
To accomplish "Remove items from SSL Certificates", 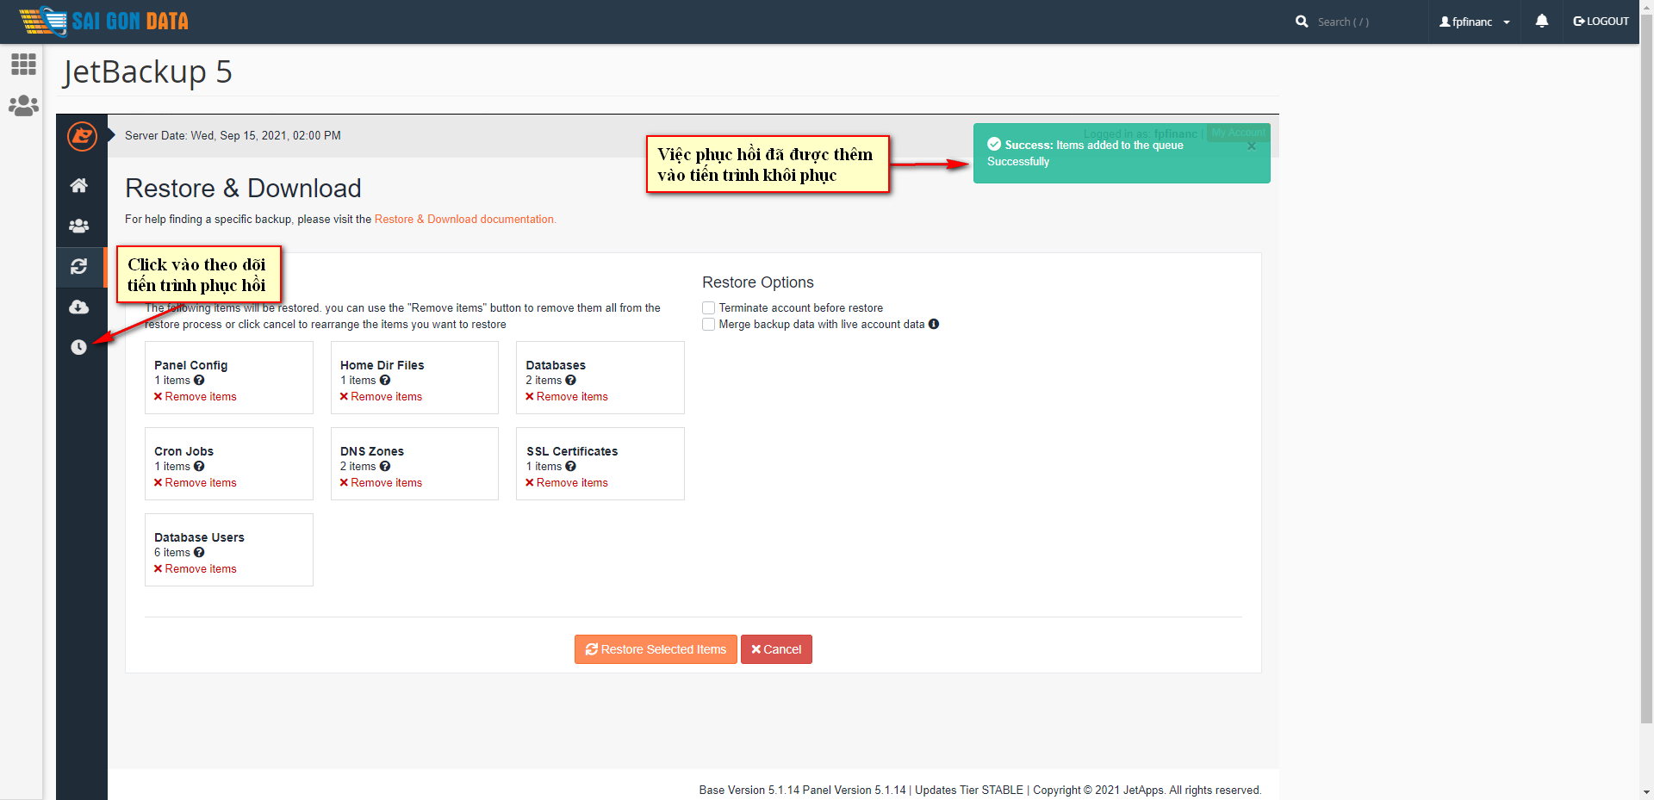I will [x=567, y=482].
